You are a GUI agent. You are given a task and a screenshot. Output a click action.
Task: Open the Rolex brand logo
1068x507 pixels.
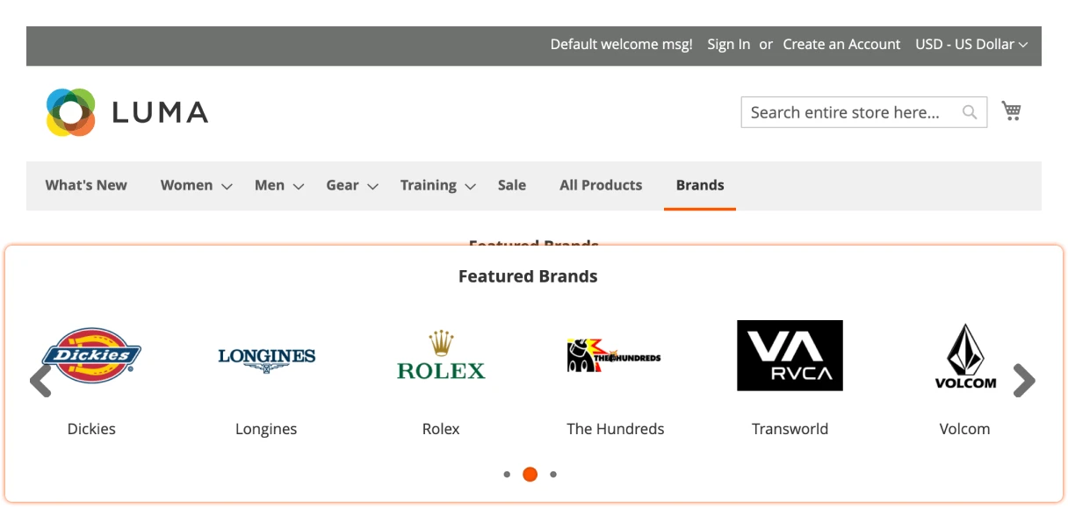tap(441, 355)
